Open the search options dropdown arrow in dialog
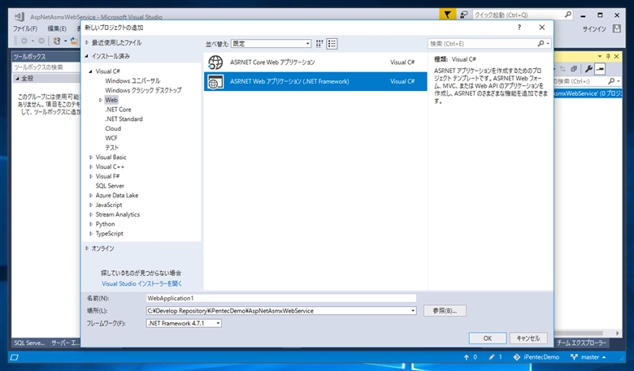Viewport: 634px width, 371px height. coord(548,44)
